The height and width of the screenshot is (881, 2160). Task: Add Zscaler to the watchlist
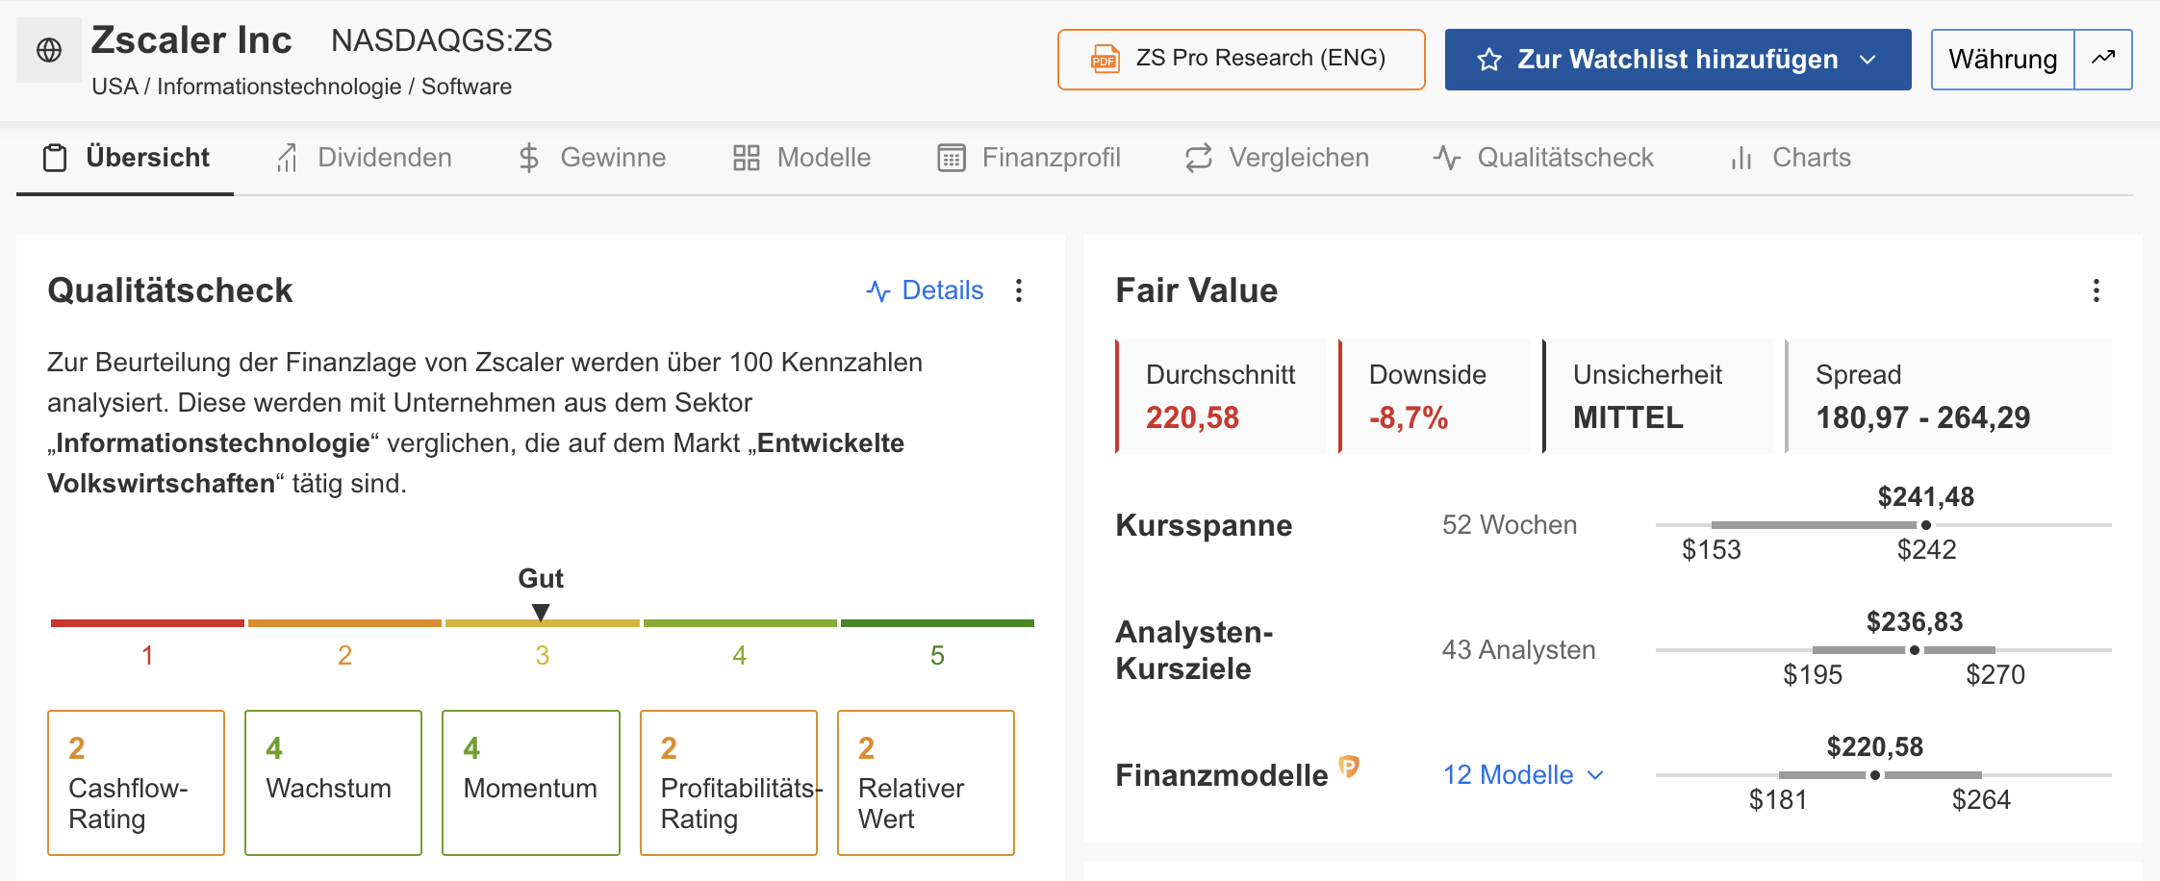[1677, 60]
